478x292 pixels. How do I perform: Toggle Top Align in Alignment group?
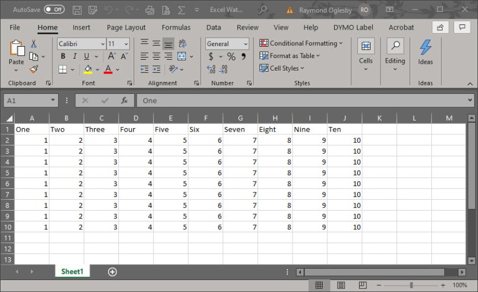(145, 43)
